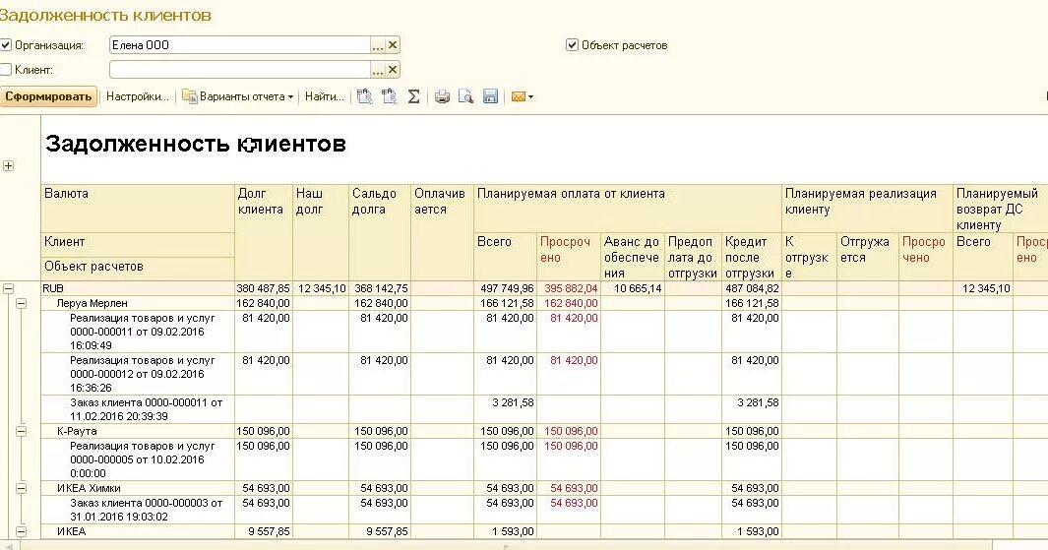Click the Организация field containing Елена ООО

pyautogui.click(x=239, y=45)
